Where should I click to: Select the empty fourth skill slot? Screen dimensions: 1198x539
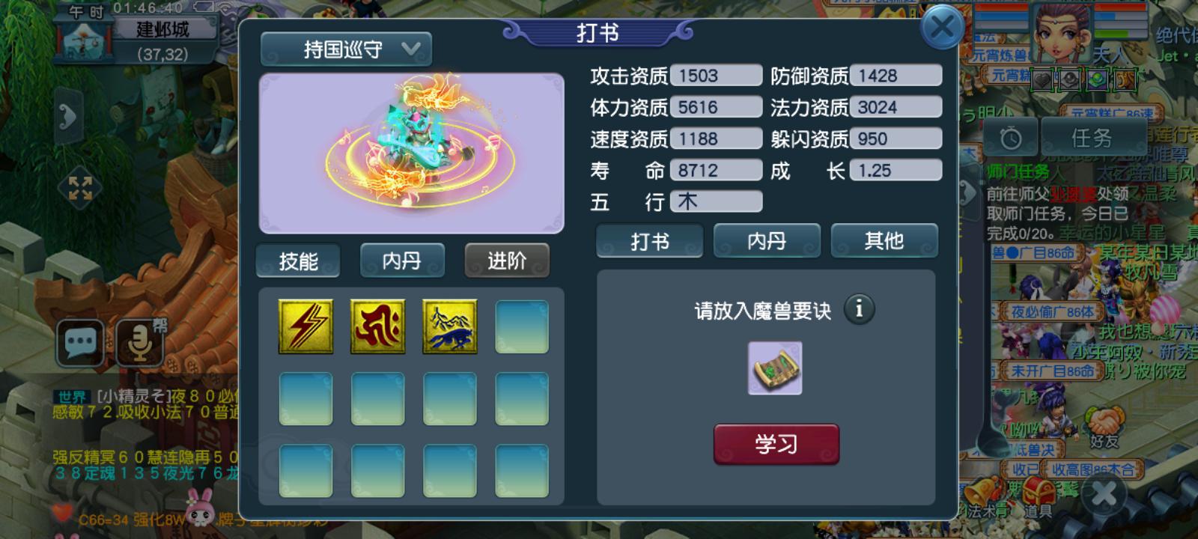522,326
